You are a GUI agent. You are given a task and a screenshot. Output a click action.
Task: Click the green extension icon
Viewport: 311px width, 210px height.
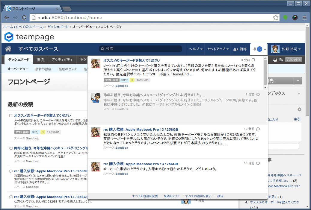click(285, 17)
